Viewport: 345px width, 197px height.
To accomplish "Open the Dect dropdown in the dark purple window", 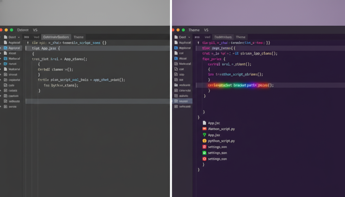I will tap(184, 37).
